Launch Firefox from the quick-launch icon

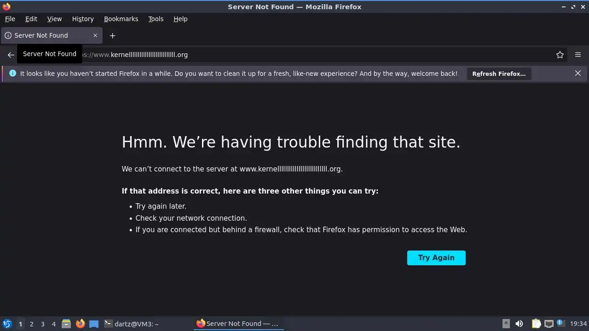click(80, 324)
